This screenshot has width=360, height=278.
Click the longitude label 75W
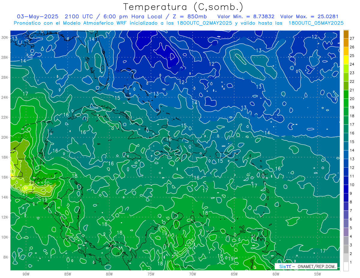pos(151,274)
